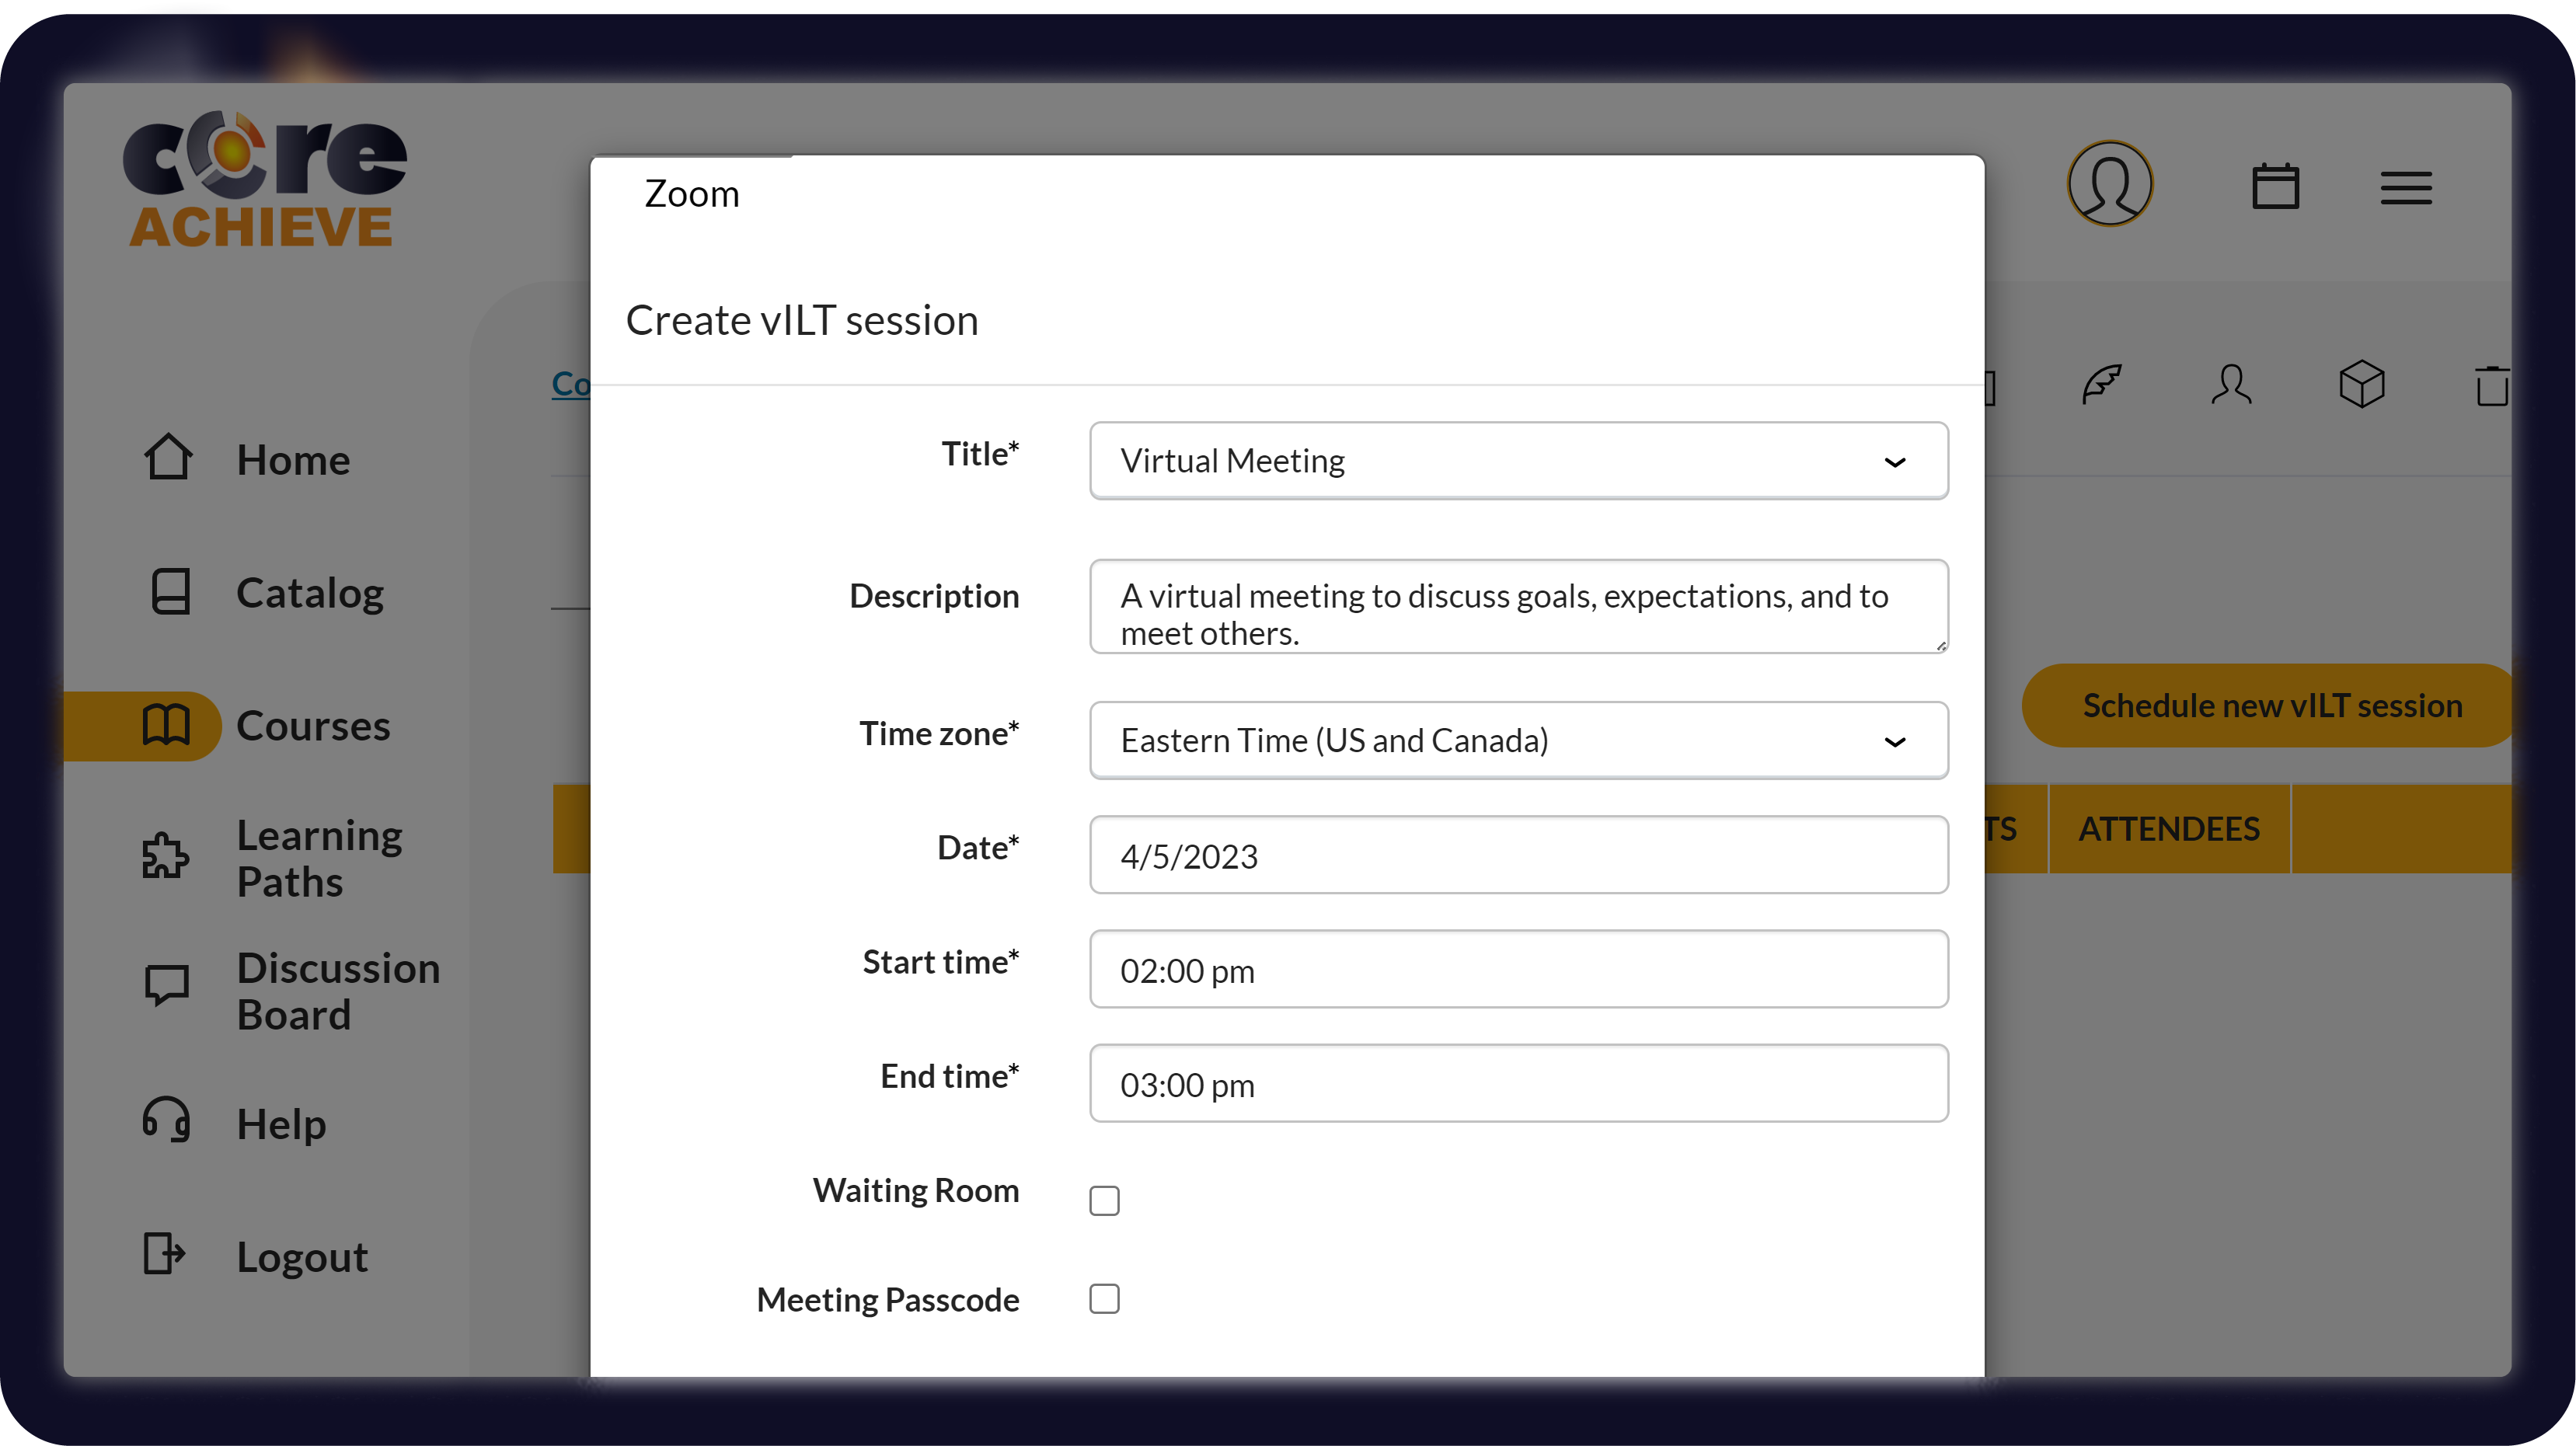Open Learning Paths in sidebar
2576x1446 pixels.
tap(320, 858)
